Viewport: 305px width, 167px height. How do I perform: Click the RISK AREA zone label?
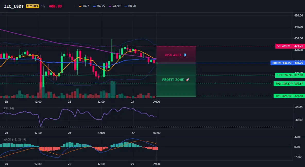click(x=173, y=55)
